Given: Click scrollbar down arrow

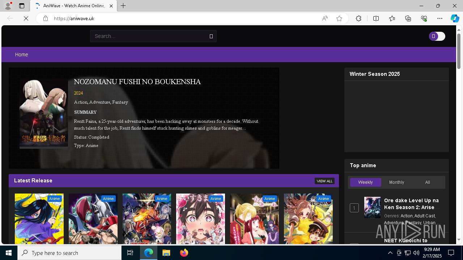Looking at the screenshot, I should 459,239.
